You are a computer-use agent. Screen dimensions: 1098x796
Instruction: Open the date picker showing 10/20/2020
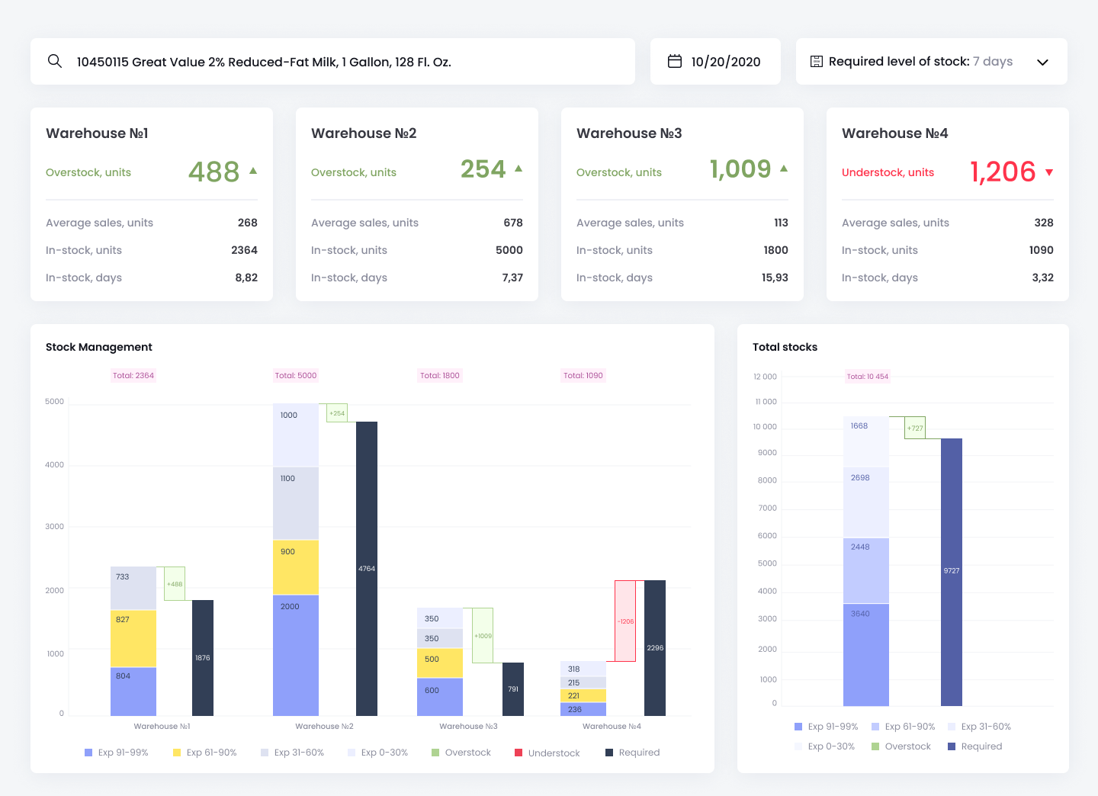715,61
